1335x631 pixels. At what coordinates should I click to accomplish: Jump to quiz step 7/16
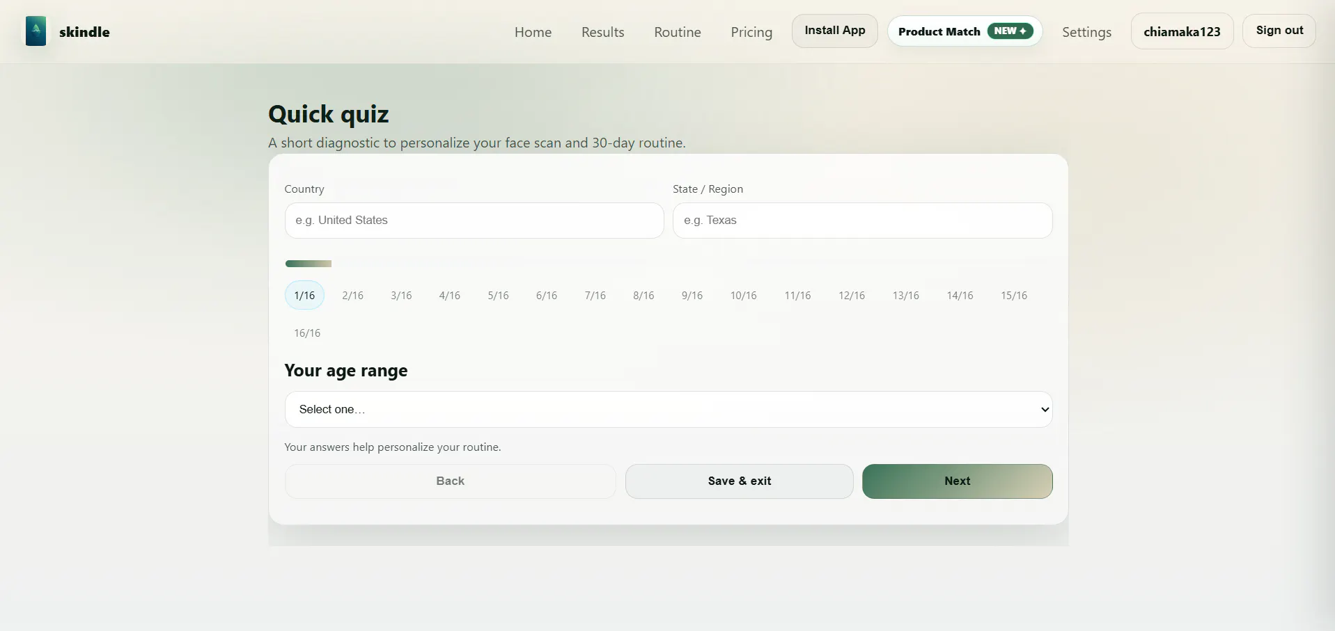coord(595,296)
